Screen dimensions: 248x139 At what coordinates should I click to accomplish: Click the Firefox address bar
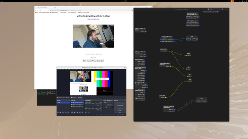[91, 10]
